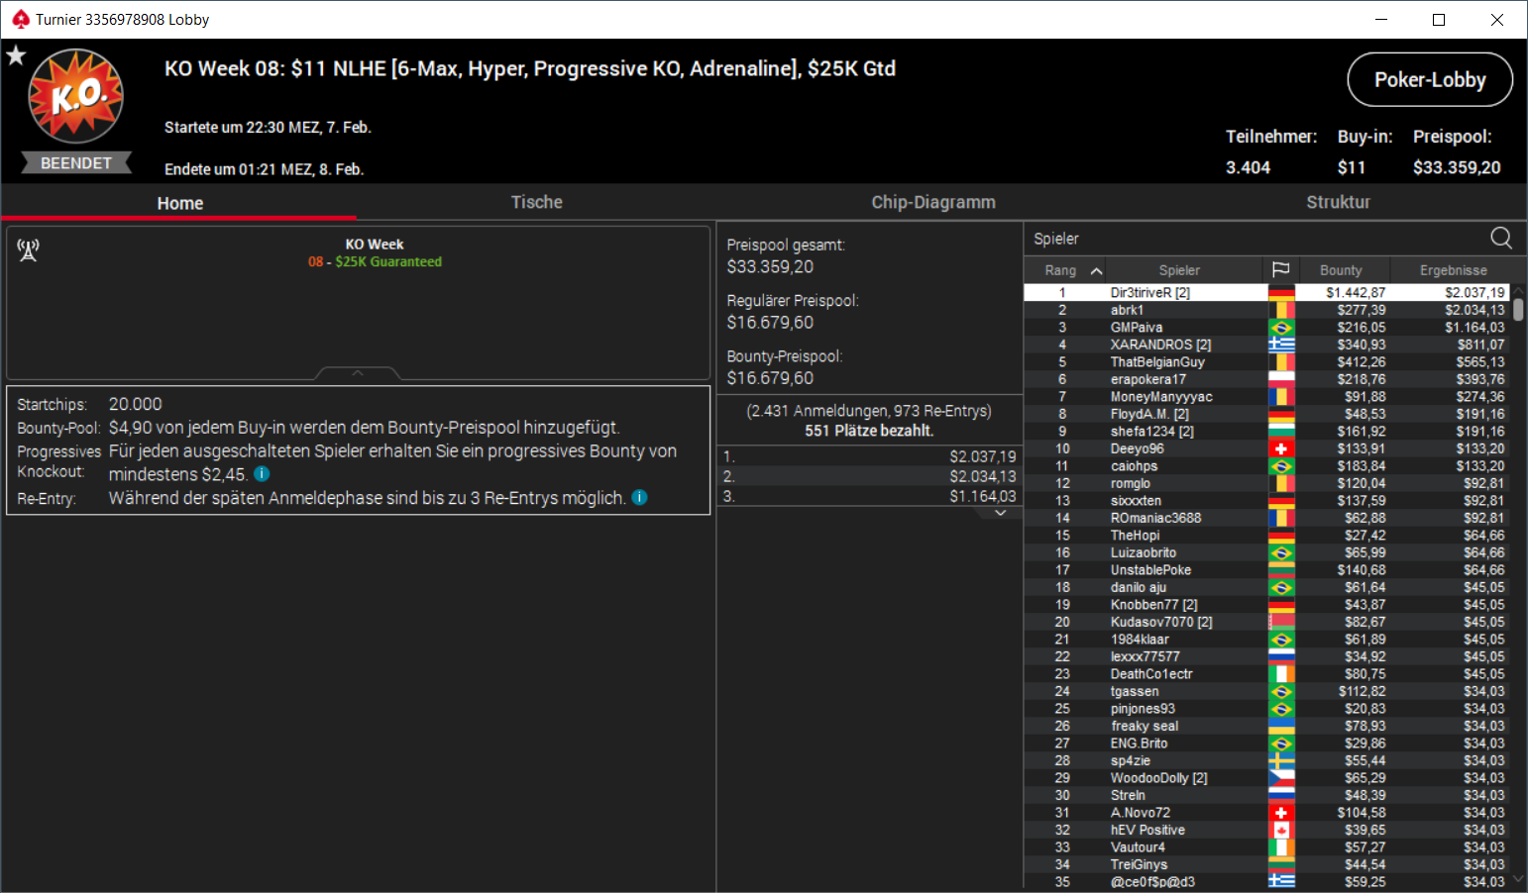Click the PokerStars spade icon in title bar
Screen dimensions: 1528x893
[x=20, y=19]
